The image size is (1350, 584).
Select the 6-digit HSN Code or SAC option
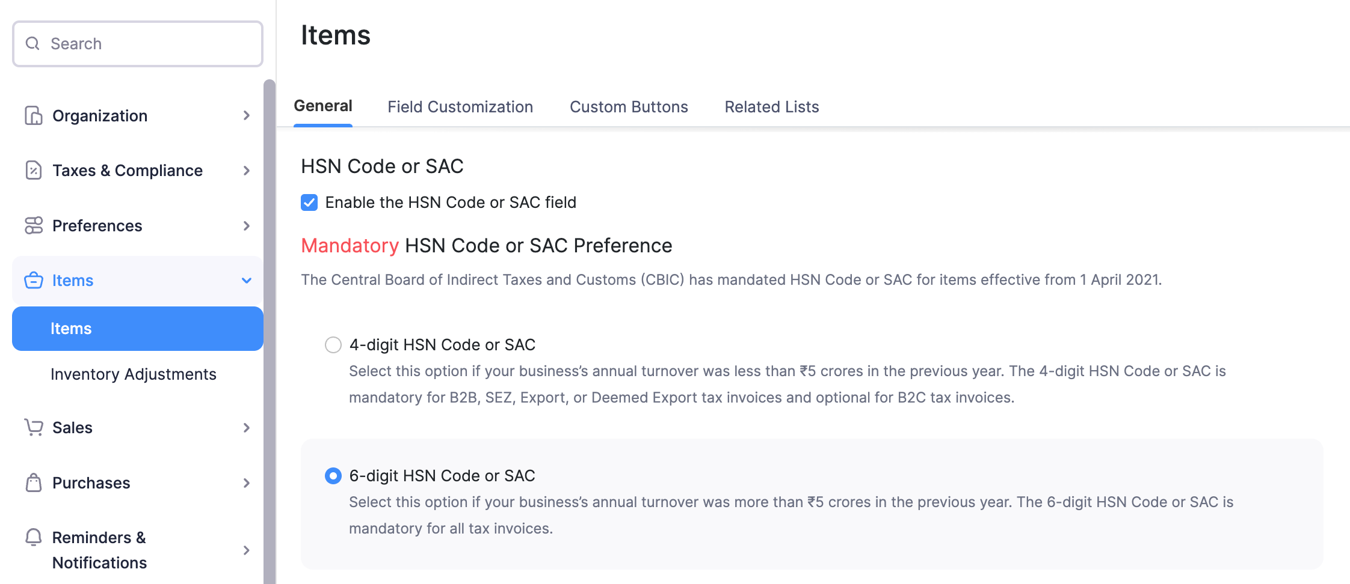(x=333, y=476)
